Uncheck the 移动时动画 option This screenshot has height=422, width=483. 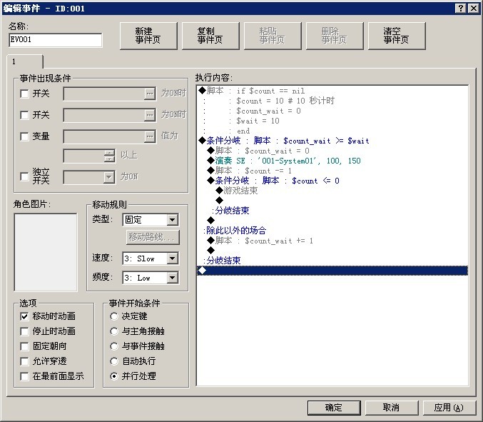[x=24, y=316]
